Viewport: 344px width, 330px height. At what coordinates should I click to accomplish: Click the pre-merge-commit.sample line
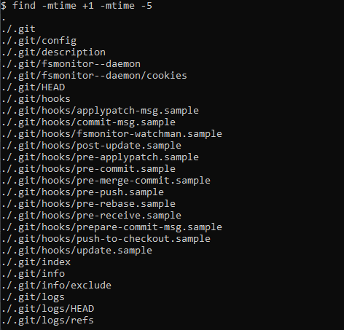coord(106,181)
